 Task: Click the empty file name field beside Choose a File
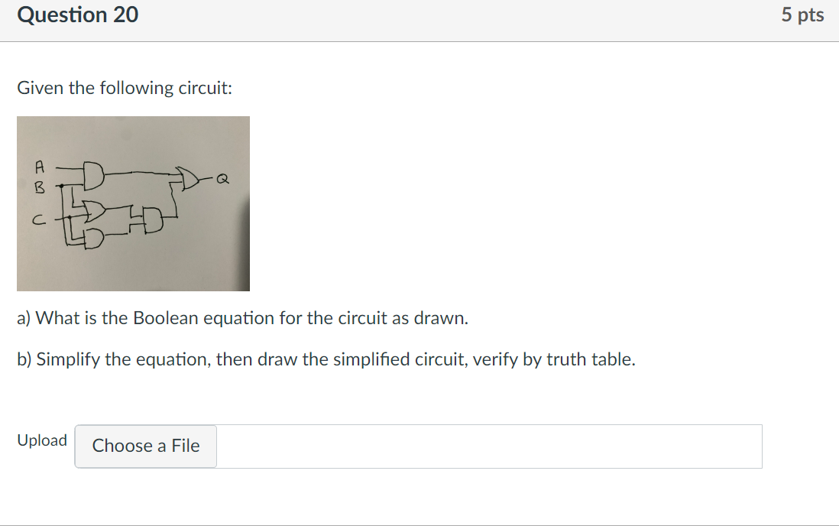[489, 446]
